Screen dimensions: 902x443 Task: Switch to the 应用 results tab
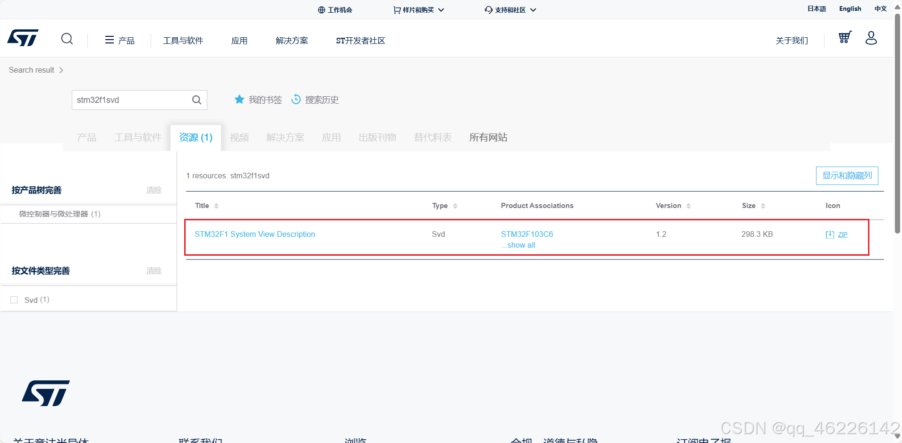coord(332,137)
